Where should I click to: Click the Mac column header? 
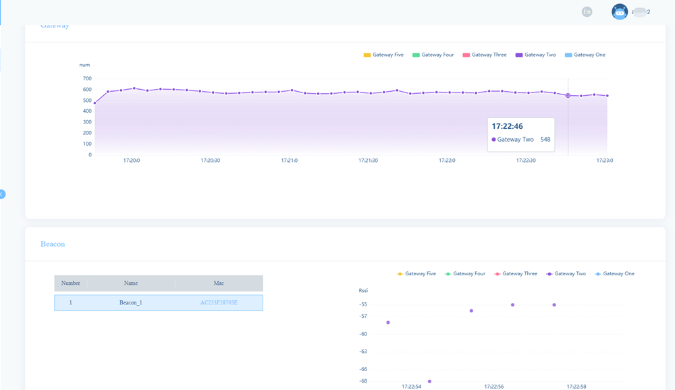[219, 283]
